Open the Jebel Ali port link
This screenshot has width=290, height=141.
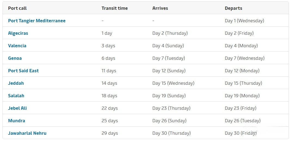17,108
